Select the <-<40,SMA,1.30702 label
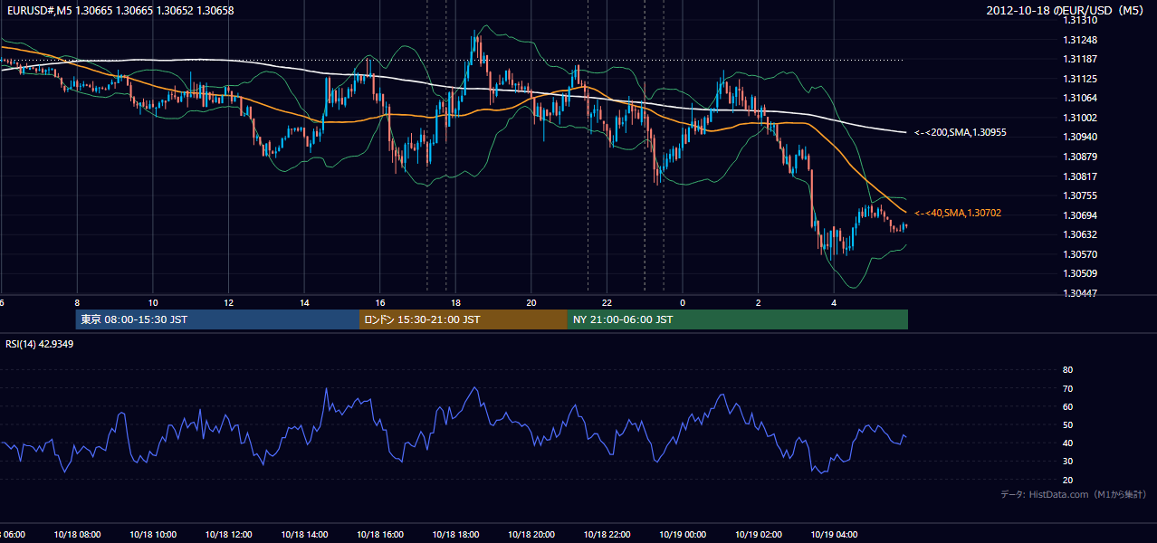 point(957,213)
